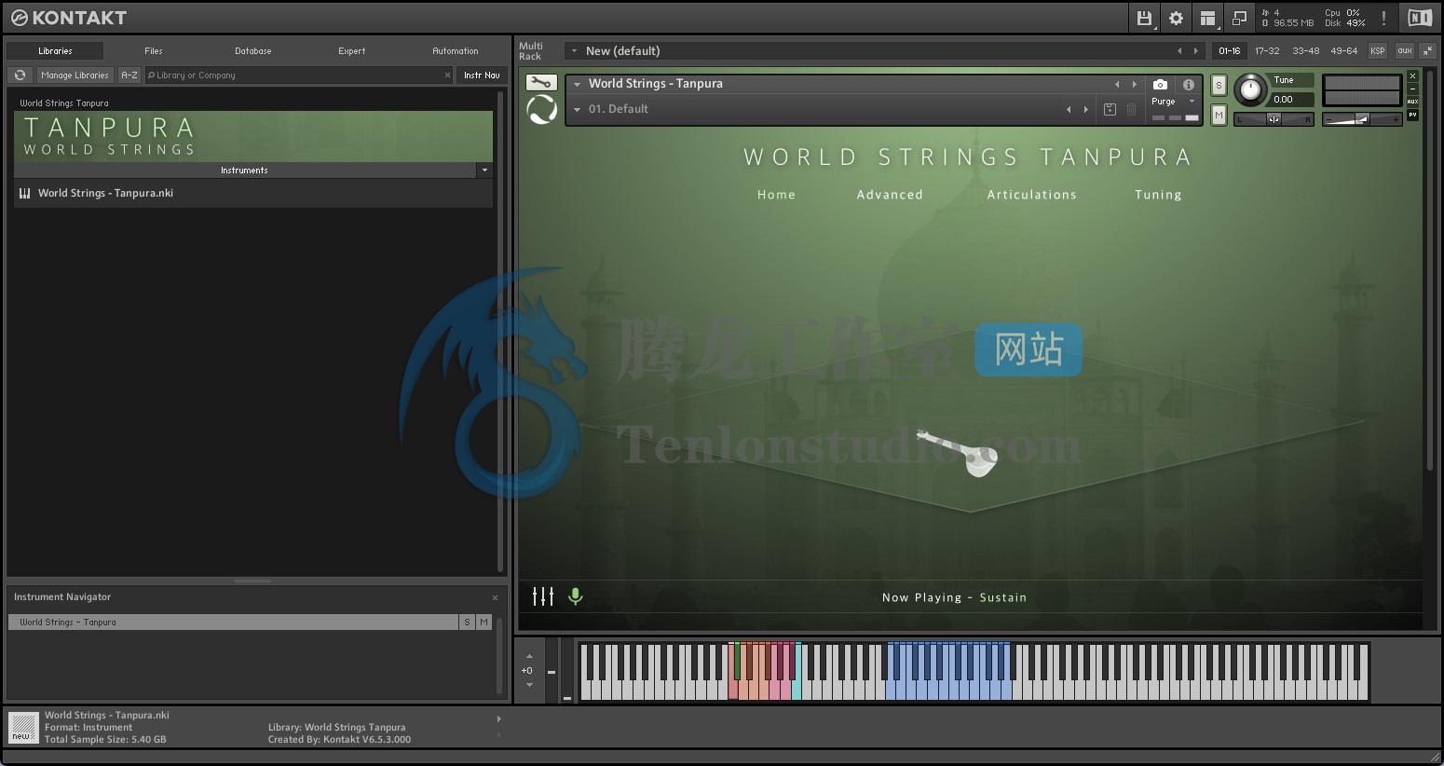1444x766 pixels.
Task: Open the mixer sliders icon in instrument
Action: coord(543,596)
